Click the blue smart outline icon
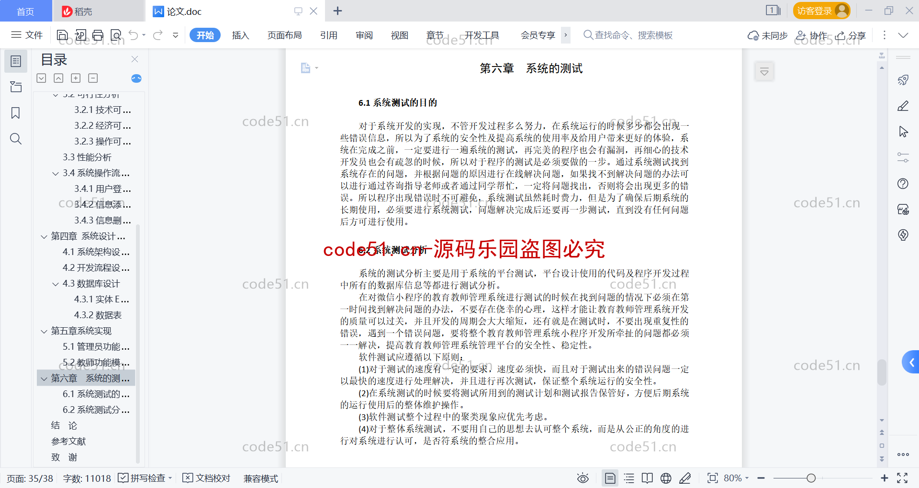919x488 pixels. 136,78
